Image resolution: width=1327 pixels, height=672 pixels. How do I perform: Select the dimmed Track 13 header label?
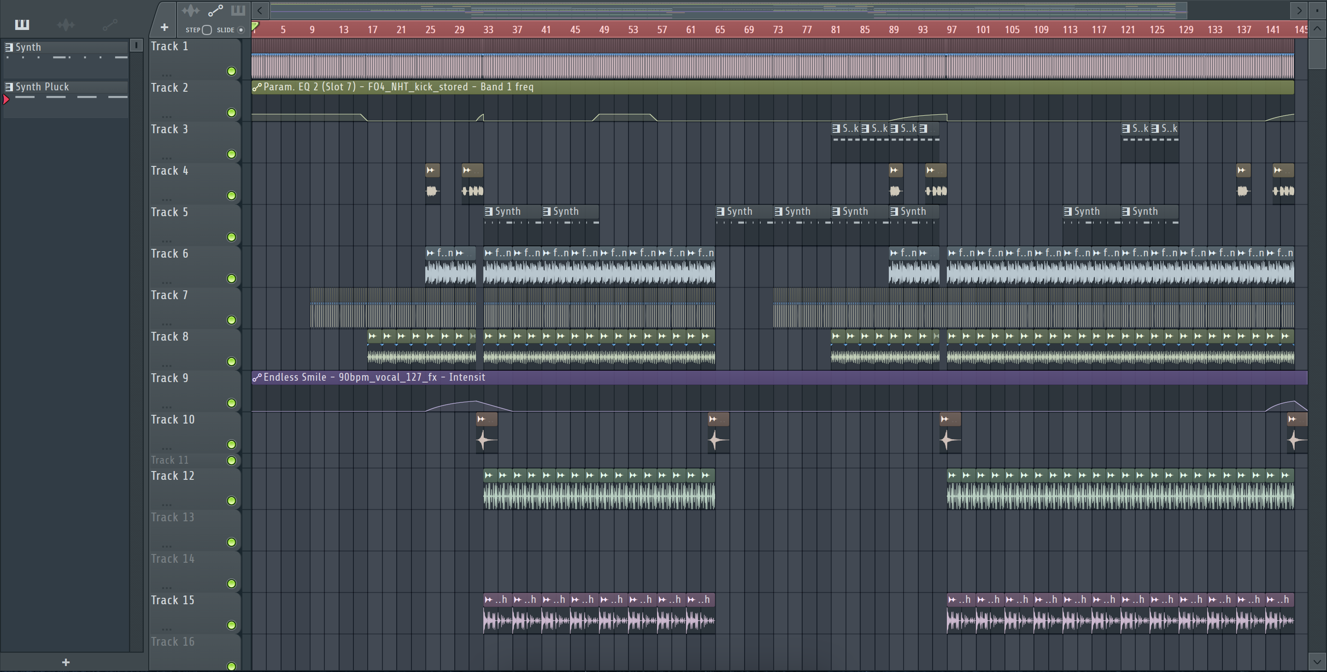pyautogui.click(x=173, y=518)
